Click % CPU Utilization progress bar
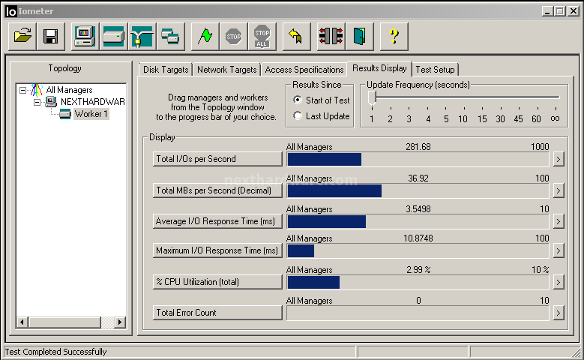This screenshot has width=584, height=360. point(418,283)
